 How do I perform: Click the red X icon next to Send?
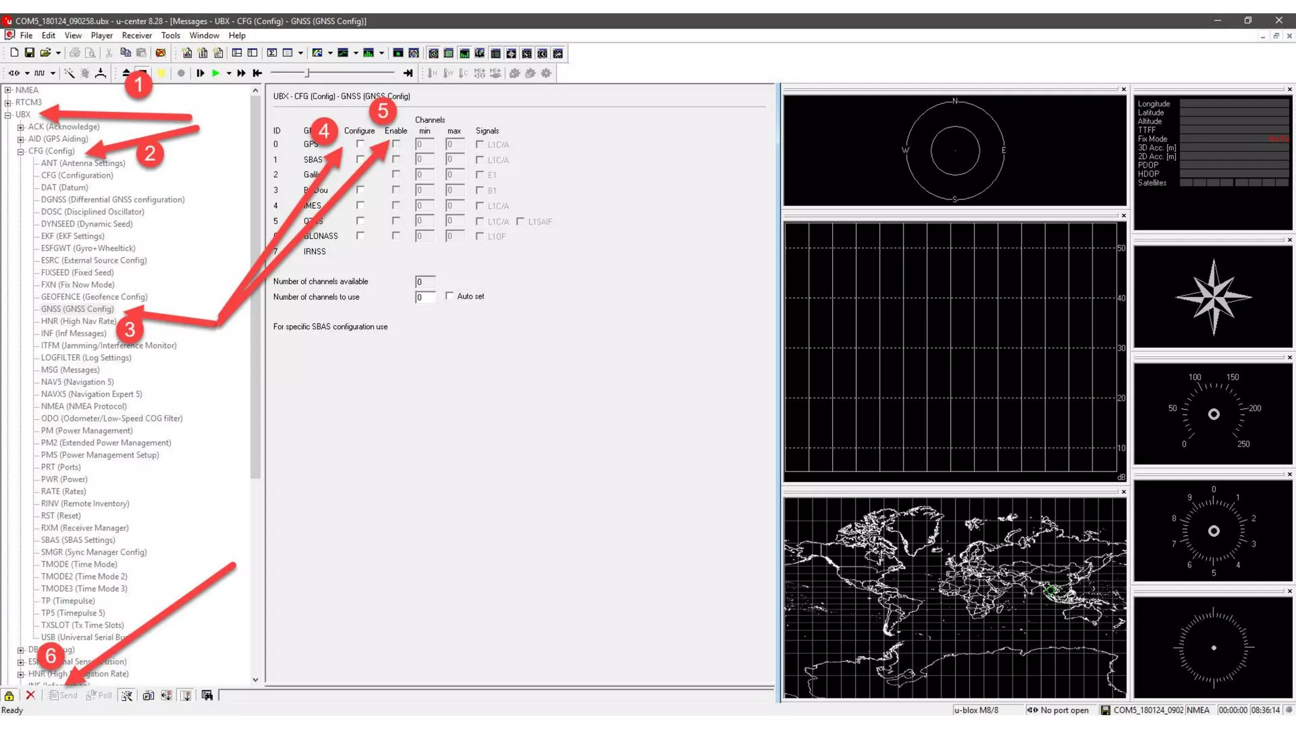[30, 695]
